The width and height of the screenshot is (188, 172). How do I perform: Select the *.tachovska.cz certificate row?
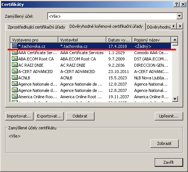coord(90,46)
